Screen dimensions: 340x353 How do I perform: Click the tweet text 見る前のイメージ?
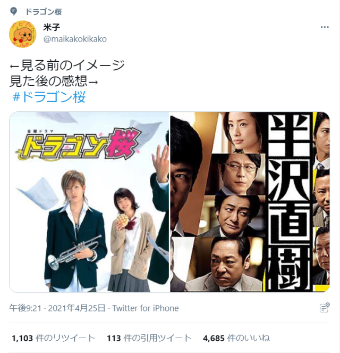73,65
